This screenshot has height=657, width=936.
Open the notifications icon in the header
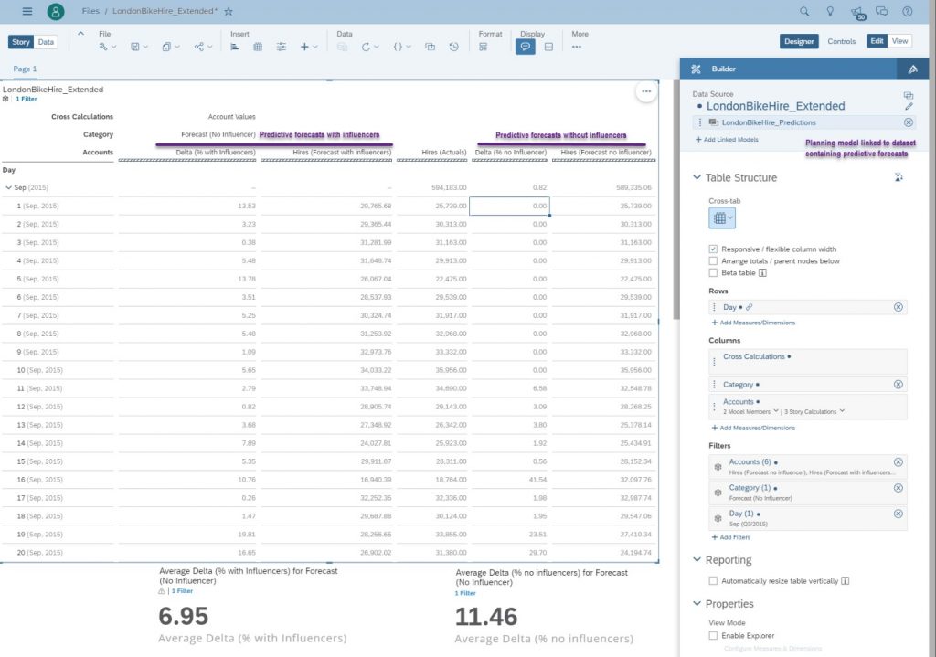(x=857, y=12)
